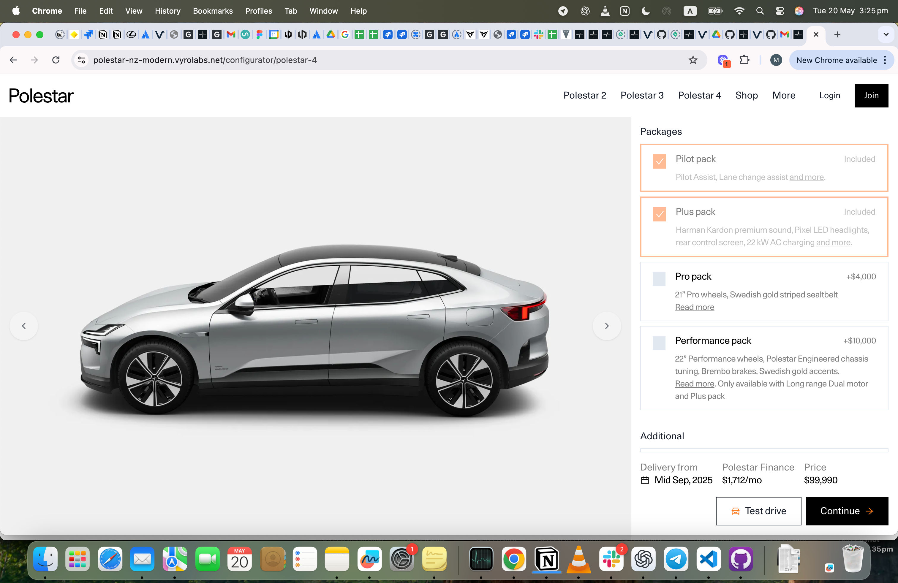Bookmark this page with the star icon
The height and width of the screenshot is (583, 898).
coord(693,60)
